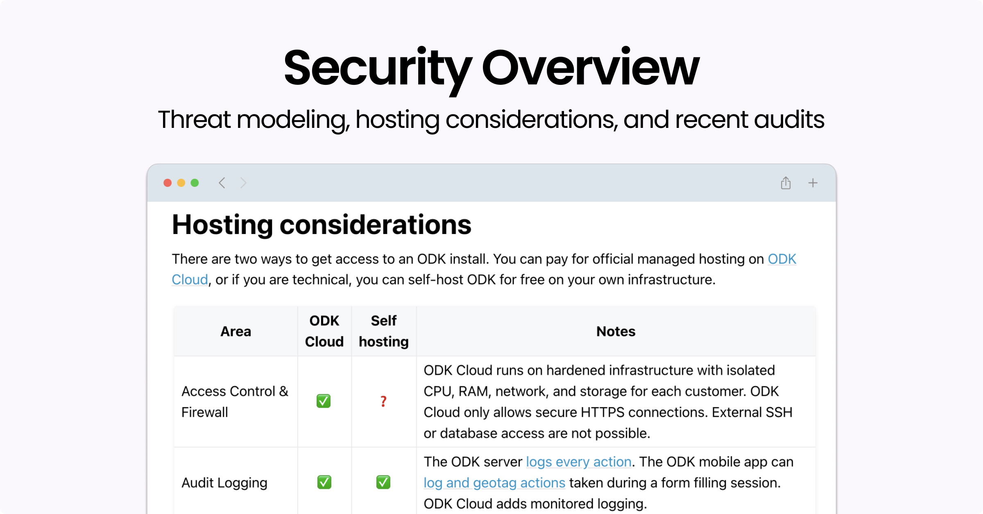The width and height of the screenshot is (983, 514).
Task: Click the yellow minimize window dot
Action: pos(181,183)
